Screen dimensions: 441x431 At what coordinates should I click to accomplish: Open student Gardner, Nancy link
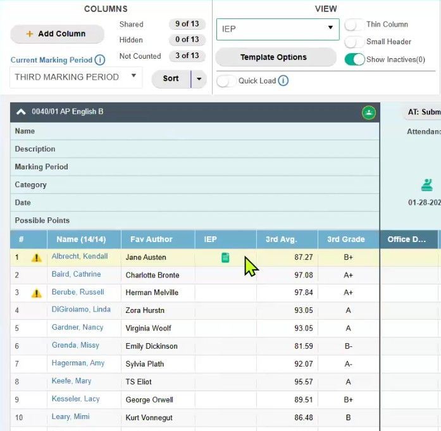click(77, 327)
